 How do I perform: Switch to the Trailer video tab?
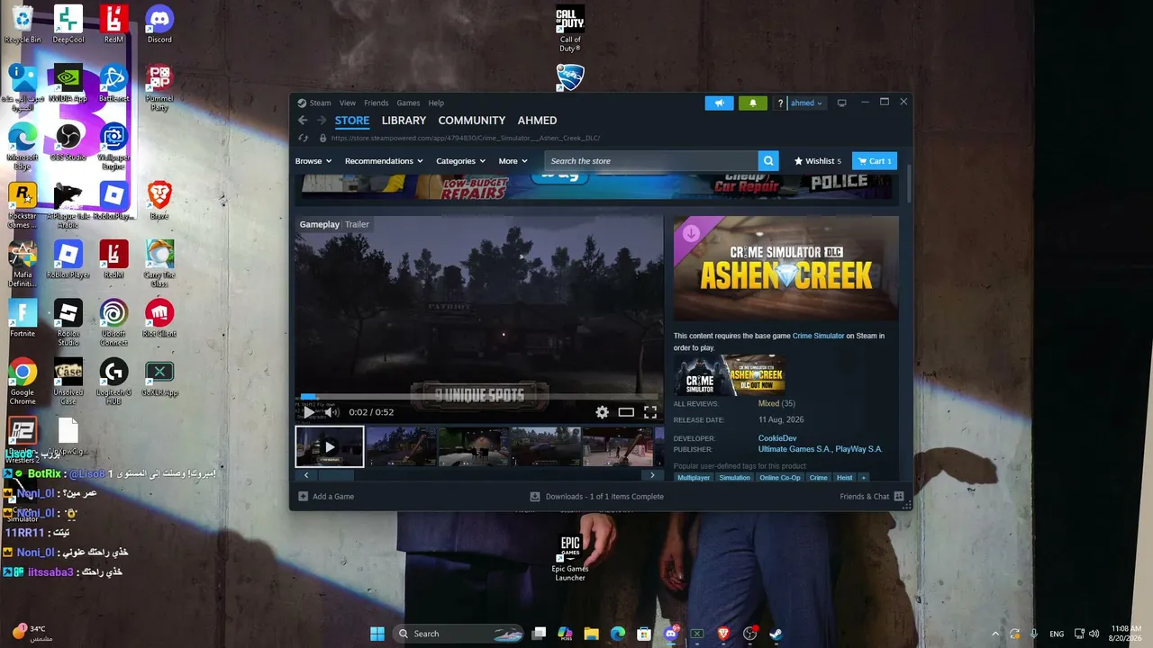point(357,224)
